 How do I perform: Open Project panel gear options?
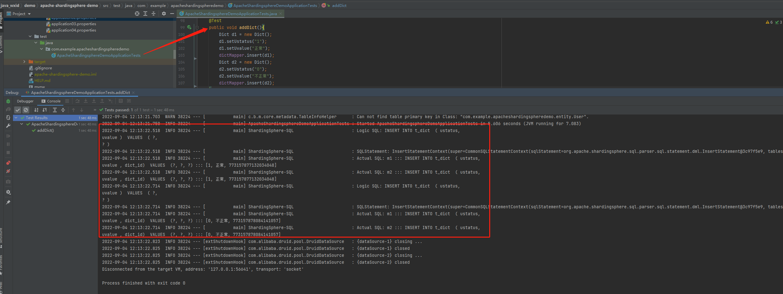click(x=164, y=14)
